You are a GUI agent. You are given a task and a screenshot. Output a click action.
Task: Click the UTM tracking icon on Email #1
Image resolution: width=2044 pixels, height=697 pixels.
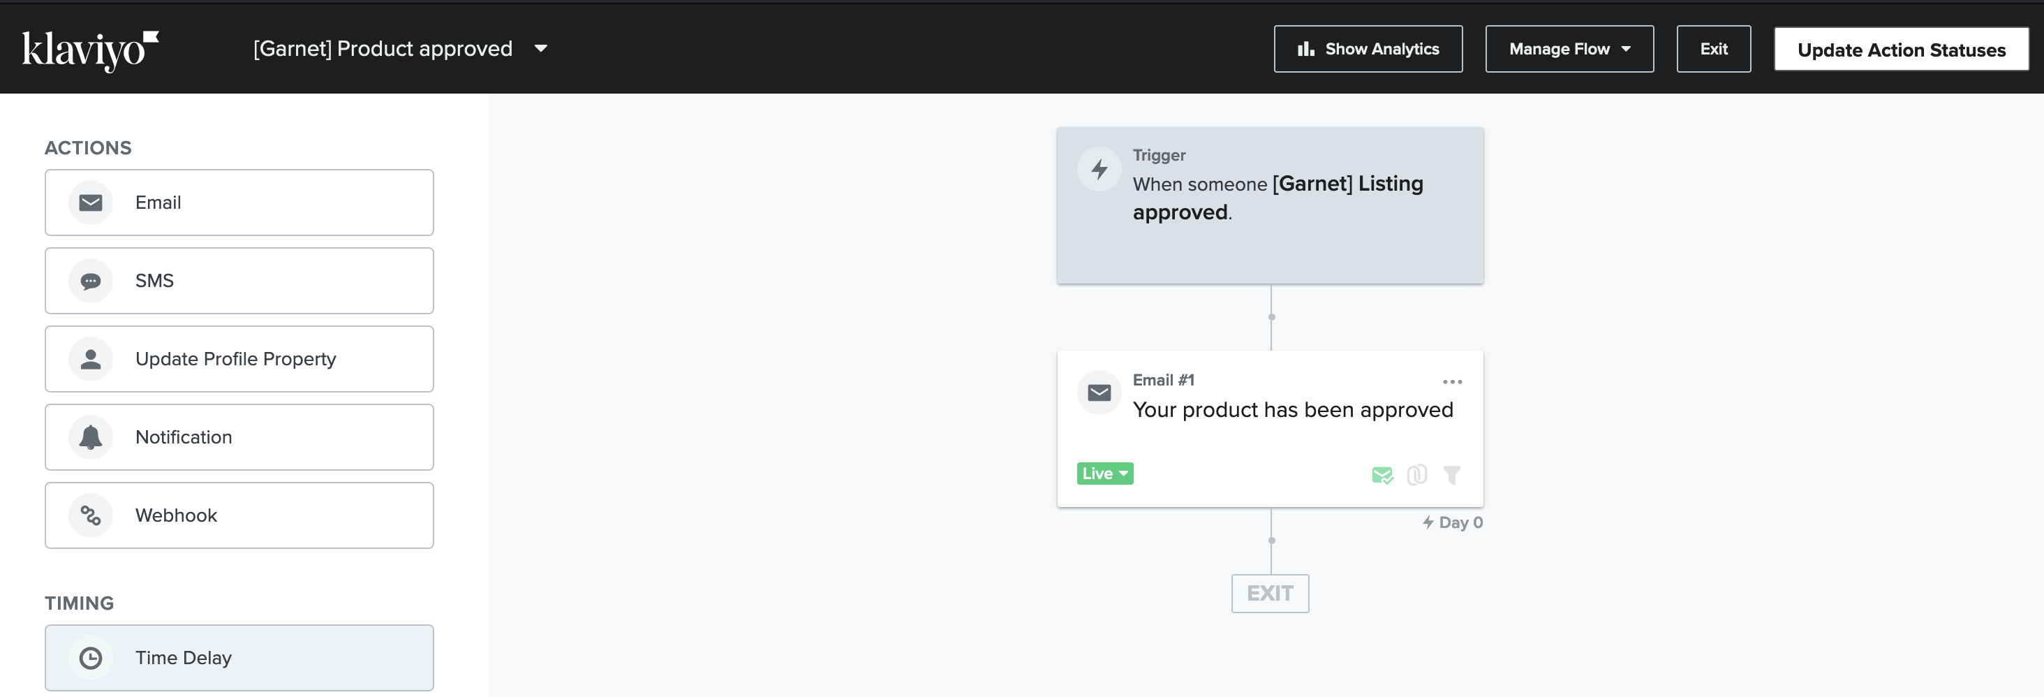click(1416, 475)
